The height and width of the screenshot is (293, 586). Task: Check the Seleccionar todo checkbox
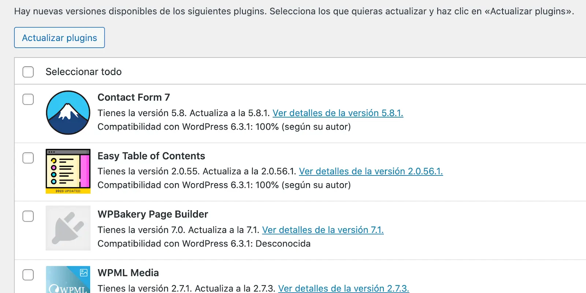pyautogui.click(x=28, y=72)
